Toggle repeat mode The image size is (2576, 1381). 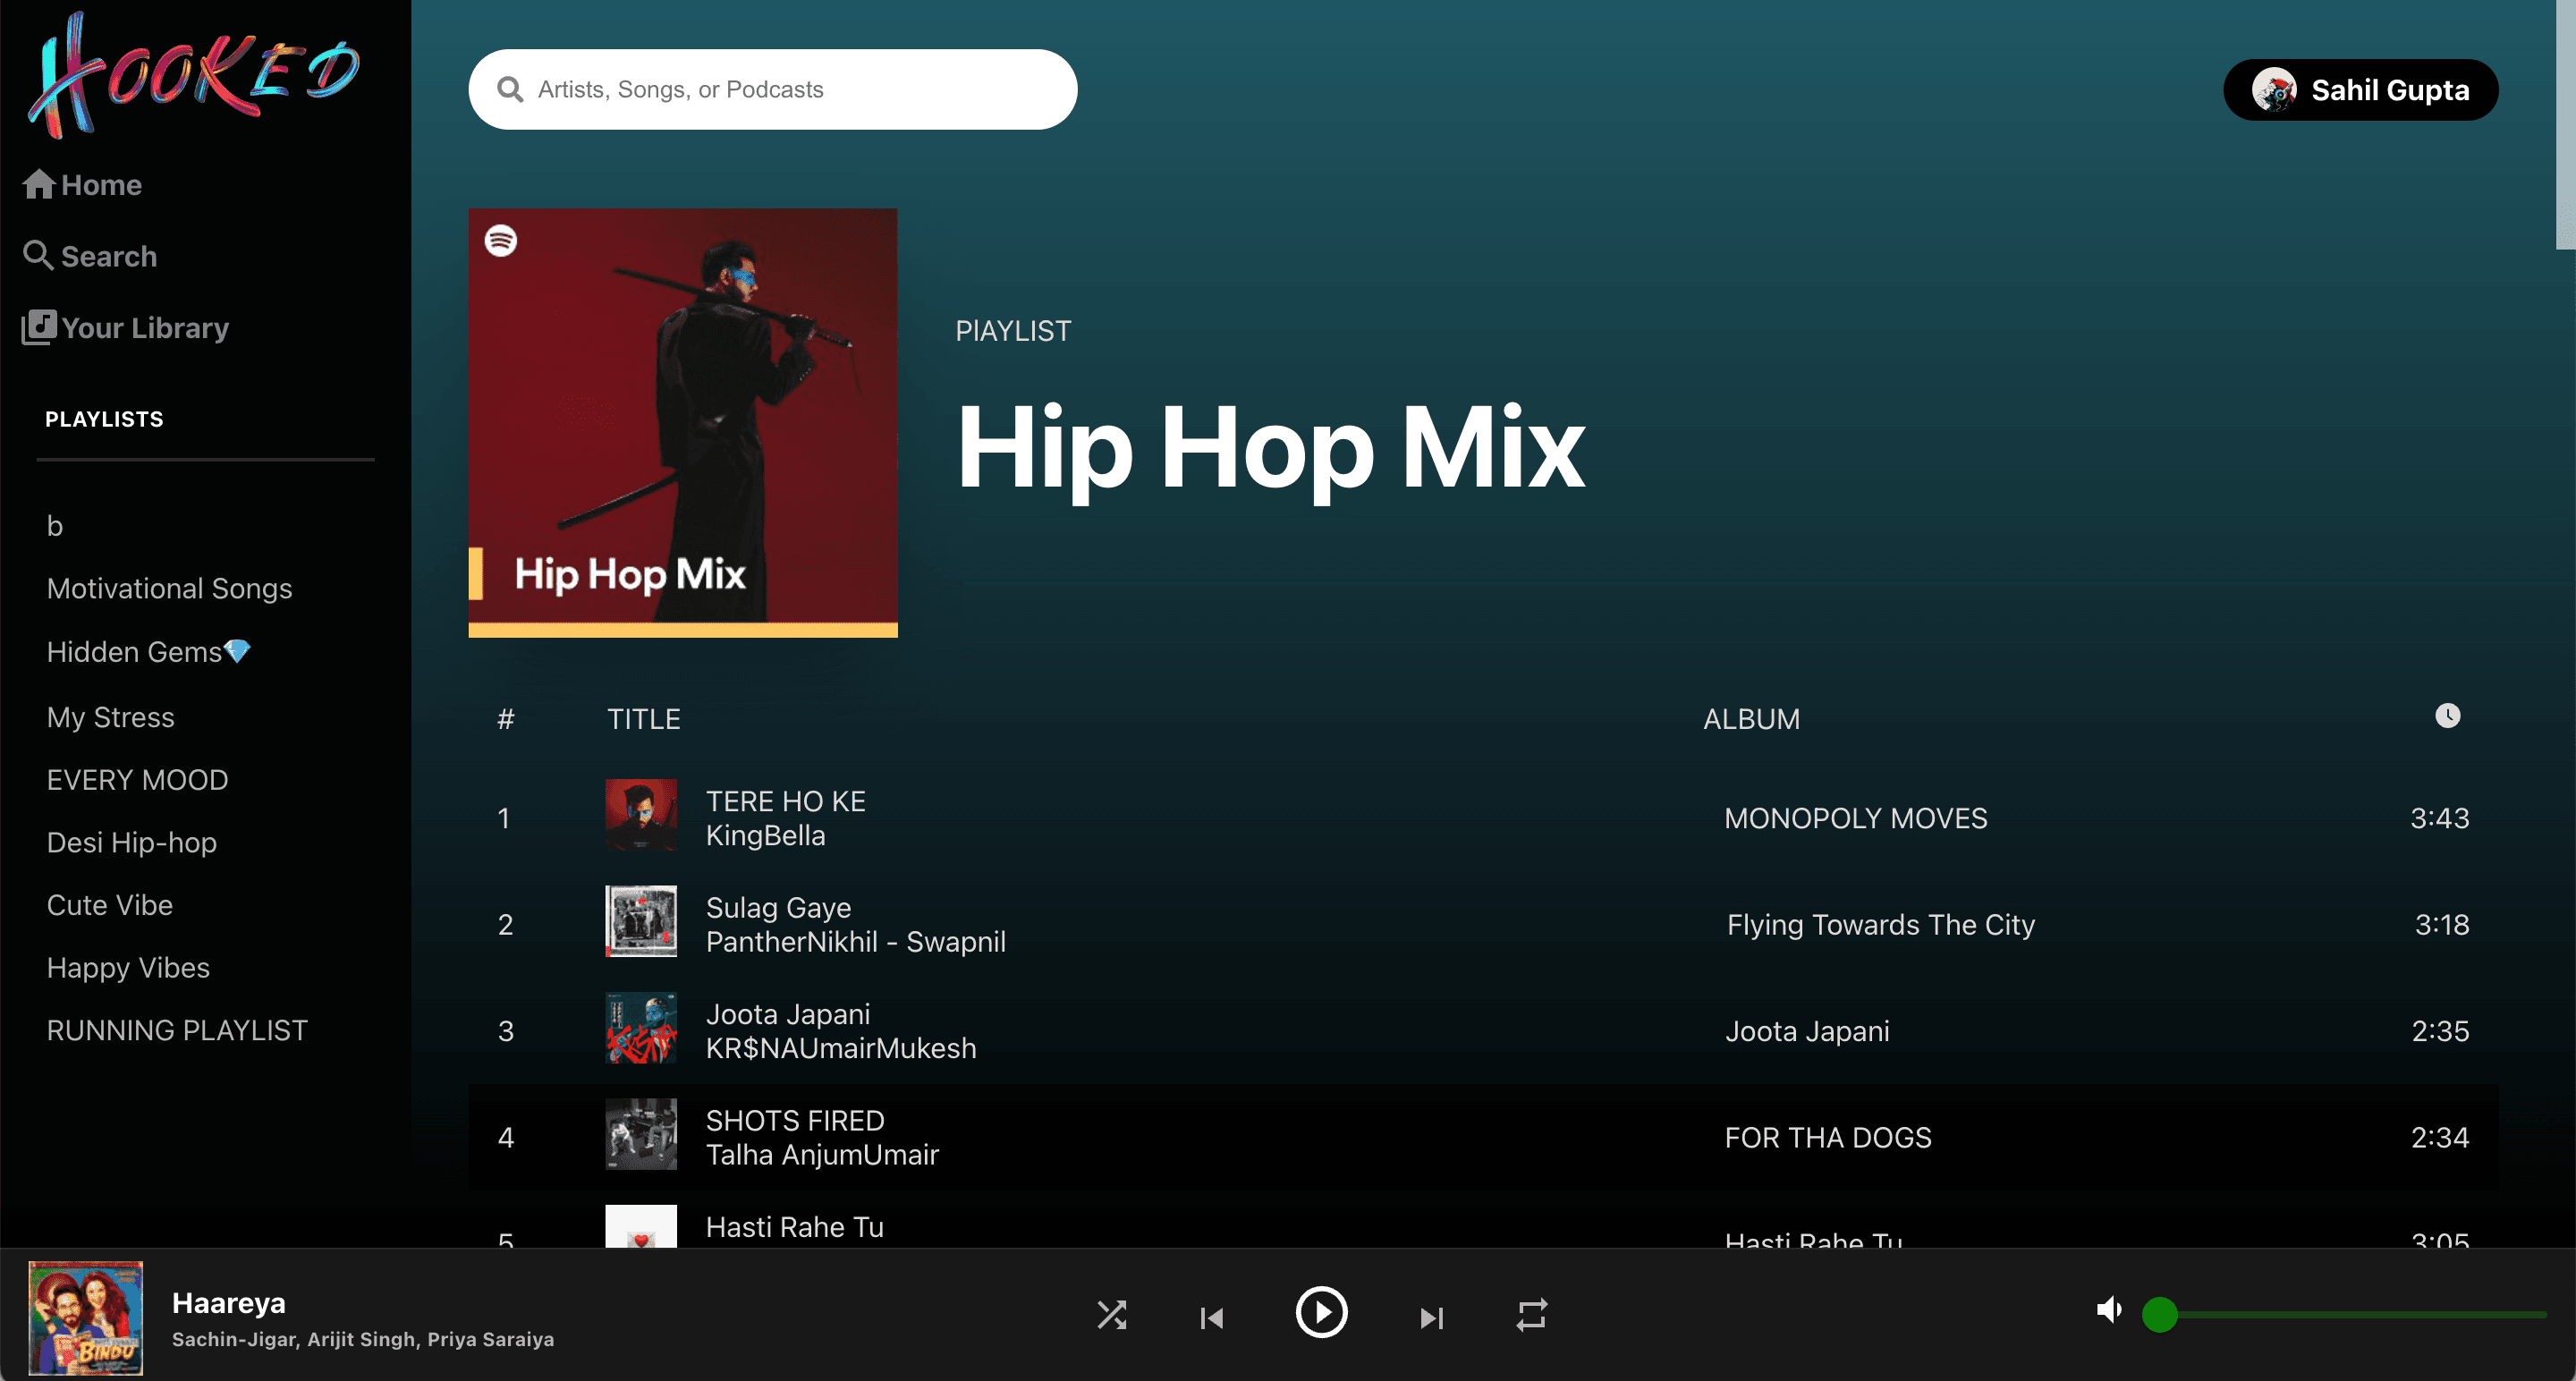1532,1315
